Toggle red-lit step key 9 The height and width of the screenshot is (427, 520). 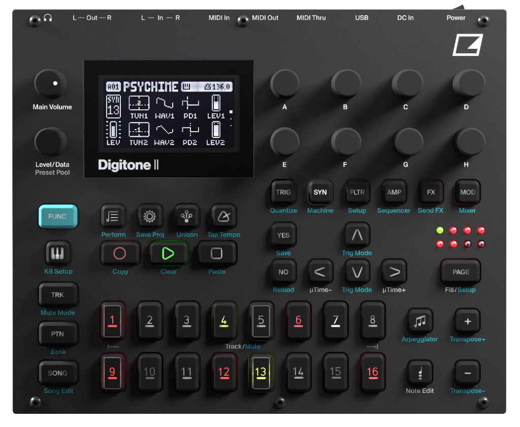pyautogui.click(x=112, y=372)
